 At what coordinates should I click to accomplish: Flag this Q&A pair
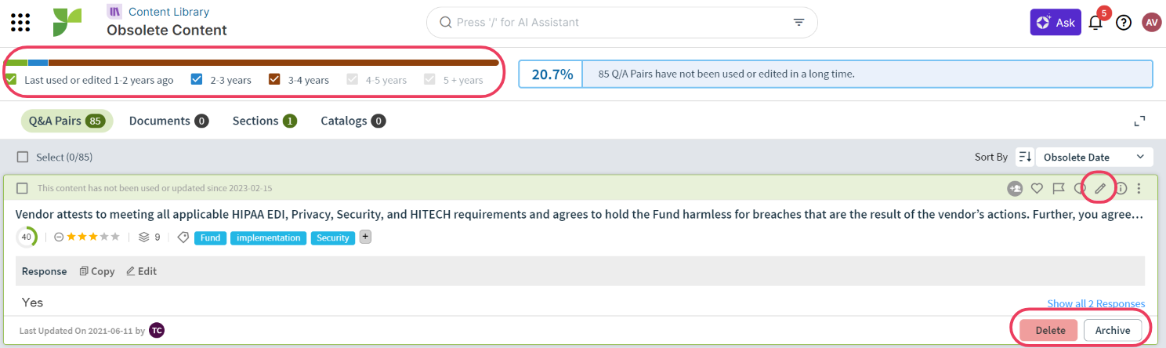click(x=1058, y=188)
